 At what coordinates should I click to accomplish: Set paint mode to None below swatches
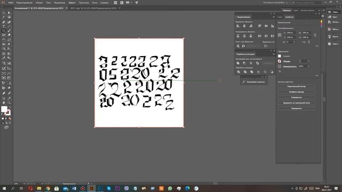coord(10,118)
